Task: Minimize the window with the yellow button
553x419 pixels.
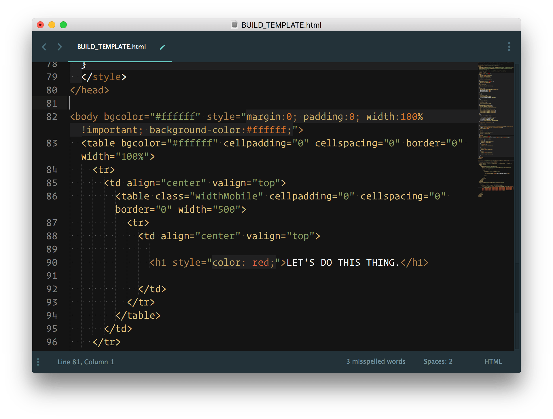Action: pyautogui.click(x=52, y=25)
